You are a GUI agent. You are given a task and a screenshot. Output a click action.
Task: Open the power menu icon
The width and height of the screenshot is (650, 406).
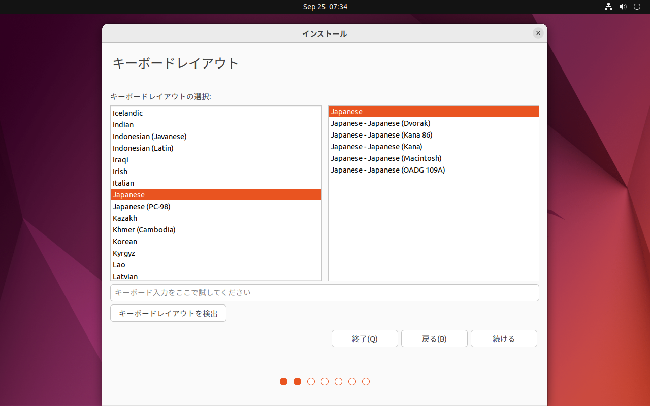(637, 7)
